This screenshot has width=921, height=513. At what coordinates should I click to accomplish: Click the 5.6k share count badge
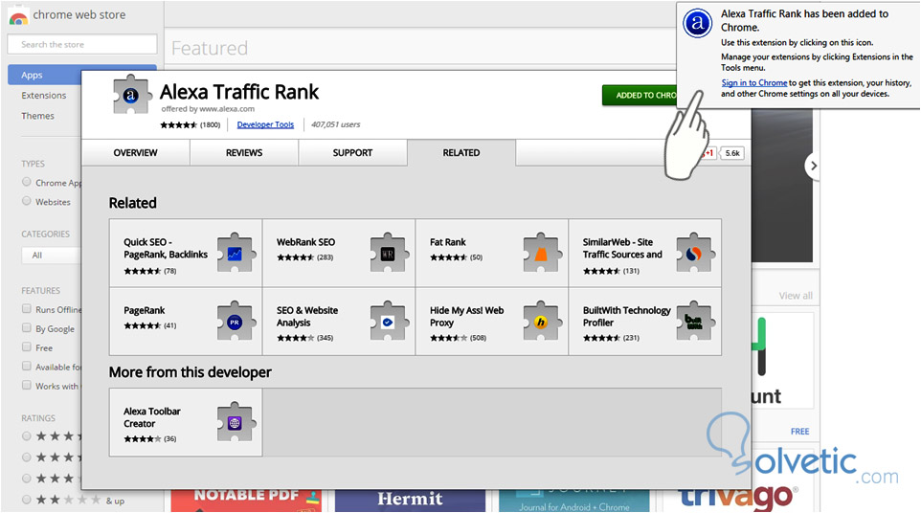click(732, 153)
